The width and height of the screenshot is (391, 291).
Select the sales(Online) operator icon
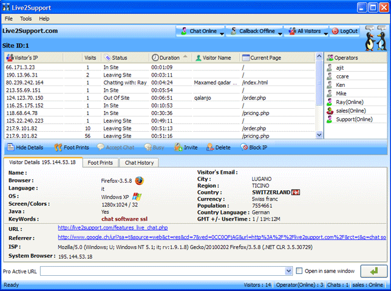coord(330,111)
